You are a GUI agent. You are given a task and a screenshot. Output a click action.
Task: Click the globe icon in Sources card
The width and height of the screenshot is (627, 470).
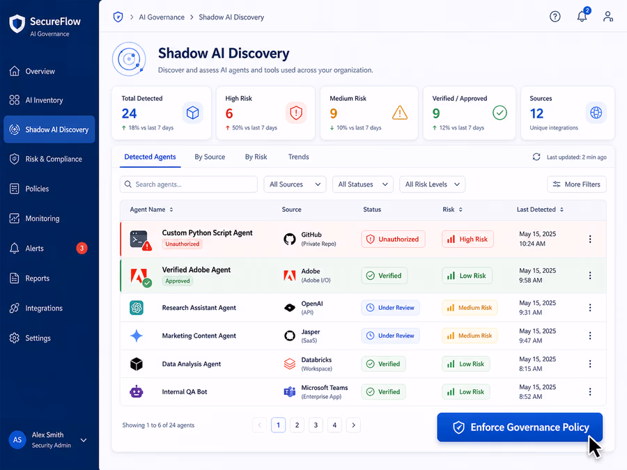[596, 113]
